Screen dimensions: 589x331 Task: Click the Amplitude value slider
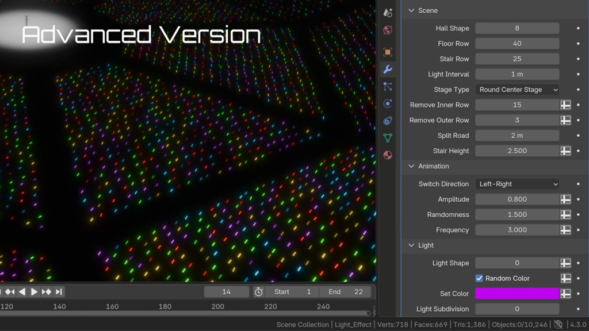(x=517, y=199)
